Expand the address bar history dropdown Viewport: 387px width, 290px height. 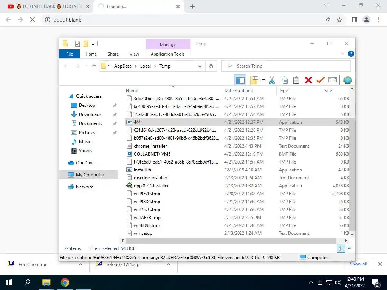tap(200, 66)
